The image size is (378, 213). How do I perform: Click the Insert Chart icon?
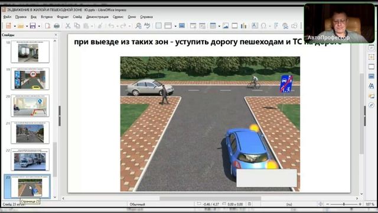click(243, 25)
